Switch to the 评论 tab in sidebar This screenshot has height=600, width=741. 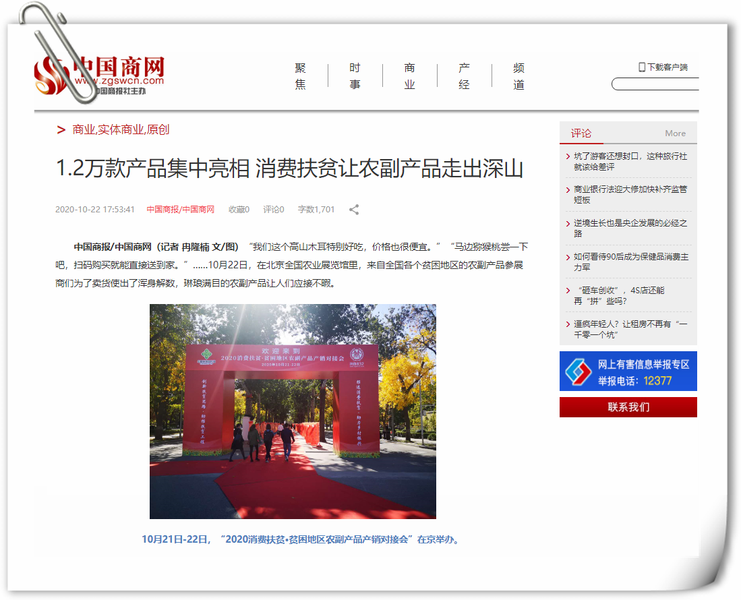click(581, 133)
